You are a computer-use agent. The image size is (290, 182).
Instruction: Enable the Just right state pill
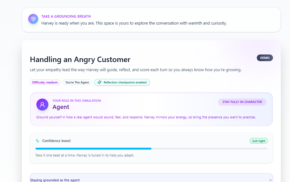(258, 141)
